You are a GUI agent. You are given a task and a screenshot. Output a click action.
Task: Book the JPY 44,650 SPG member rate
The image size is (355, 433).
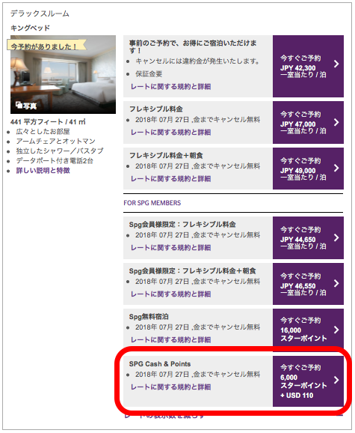click(308, 237)
